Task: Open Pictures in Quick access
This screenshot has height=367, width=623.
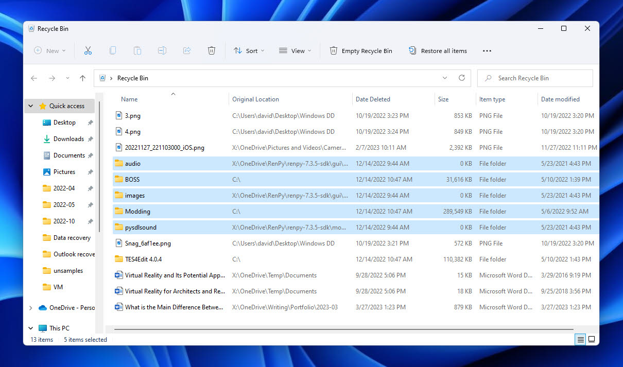Action: point(64,172)
